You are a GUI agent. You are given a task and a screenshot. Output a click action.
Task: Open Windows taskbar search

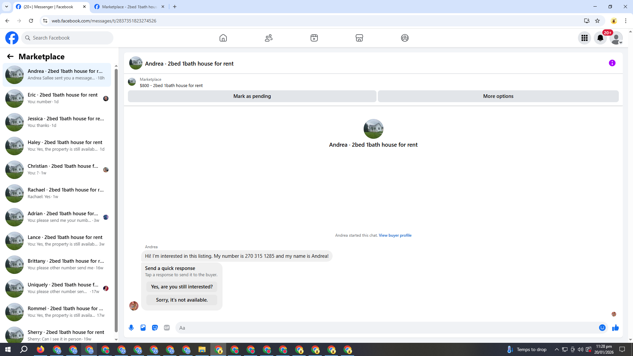click(24, 349)
